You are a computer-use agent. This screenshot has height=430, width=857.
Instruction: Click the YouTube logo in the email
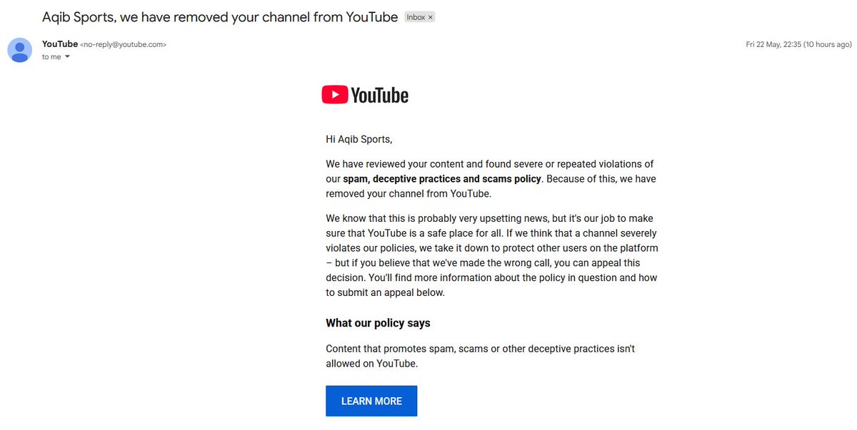pyautogui.click(x=365, y=95)
